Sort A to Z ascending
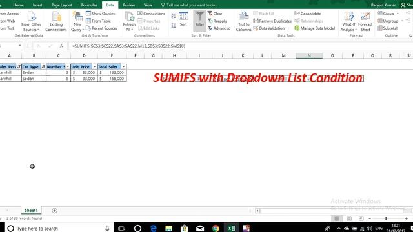Screen dimensions: 413x232 [x=174, y=16]
